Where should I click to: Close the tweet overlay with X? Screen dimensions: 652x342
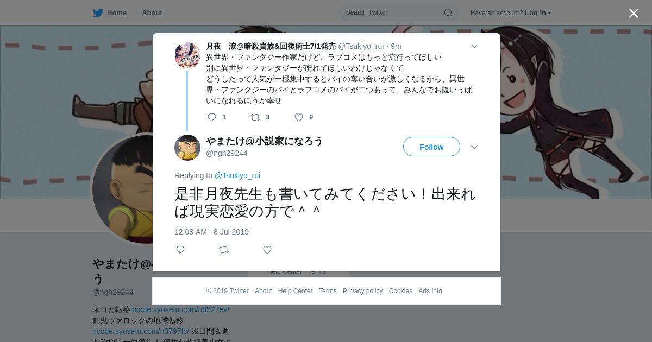634,14
